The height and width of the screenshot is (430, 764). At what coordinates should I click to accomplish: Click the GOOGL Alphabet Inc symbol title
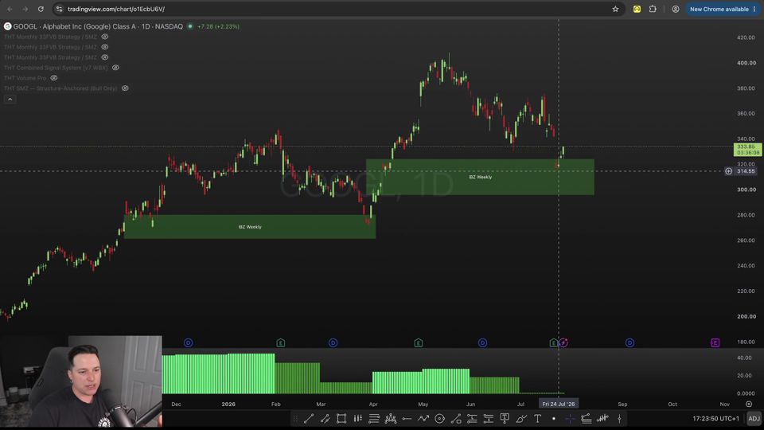pyautogui.click(x=98, y=26)
